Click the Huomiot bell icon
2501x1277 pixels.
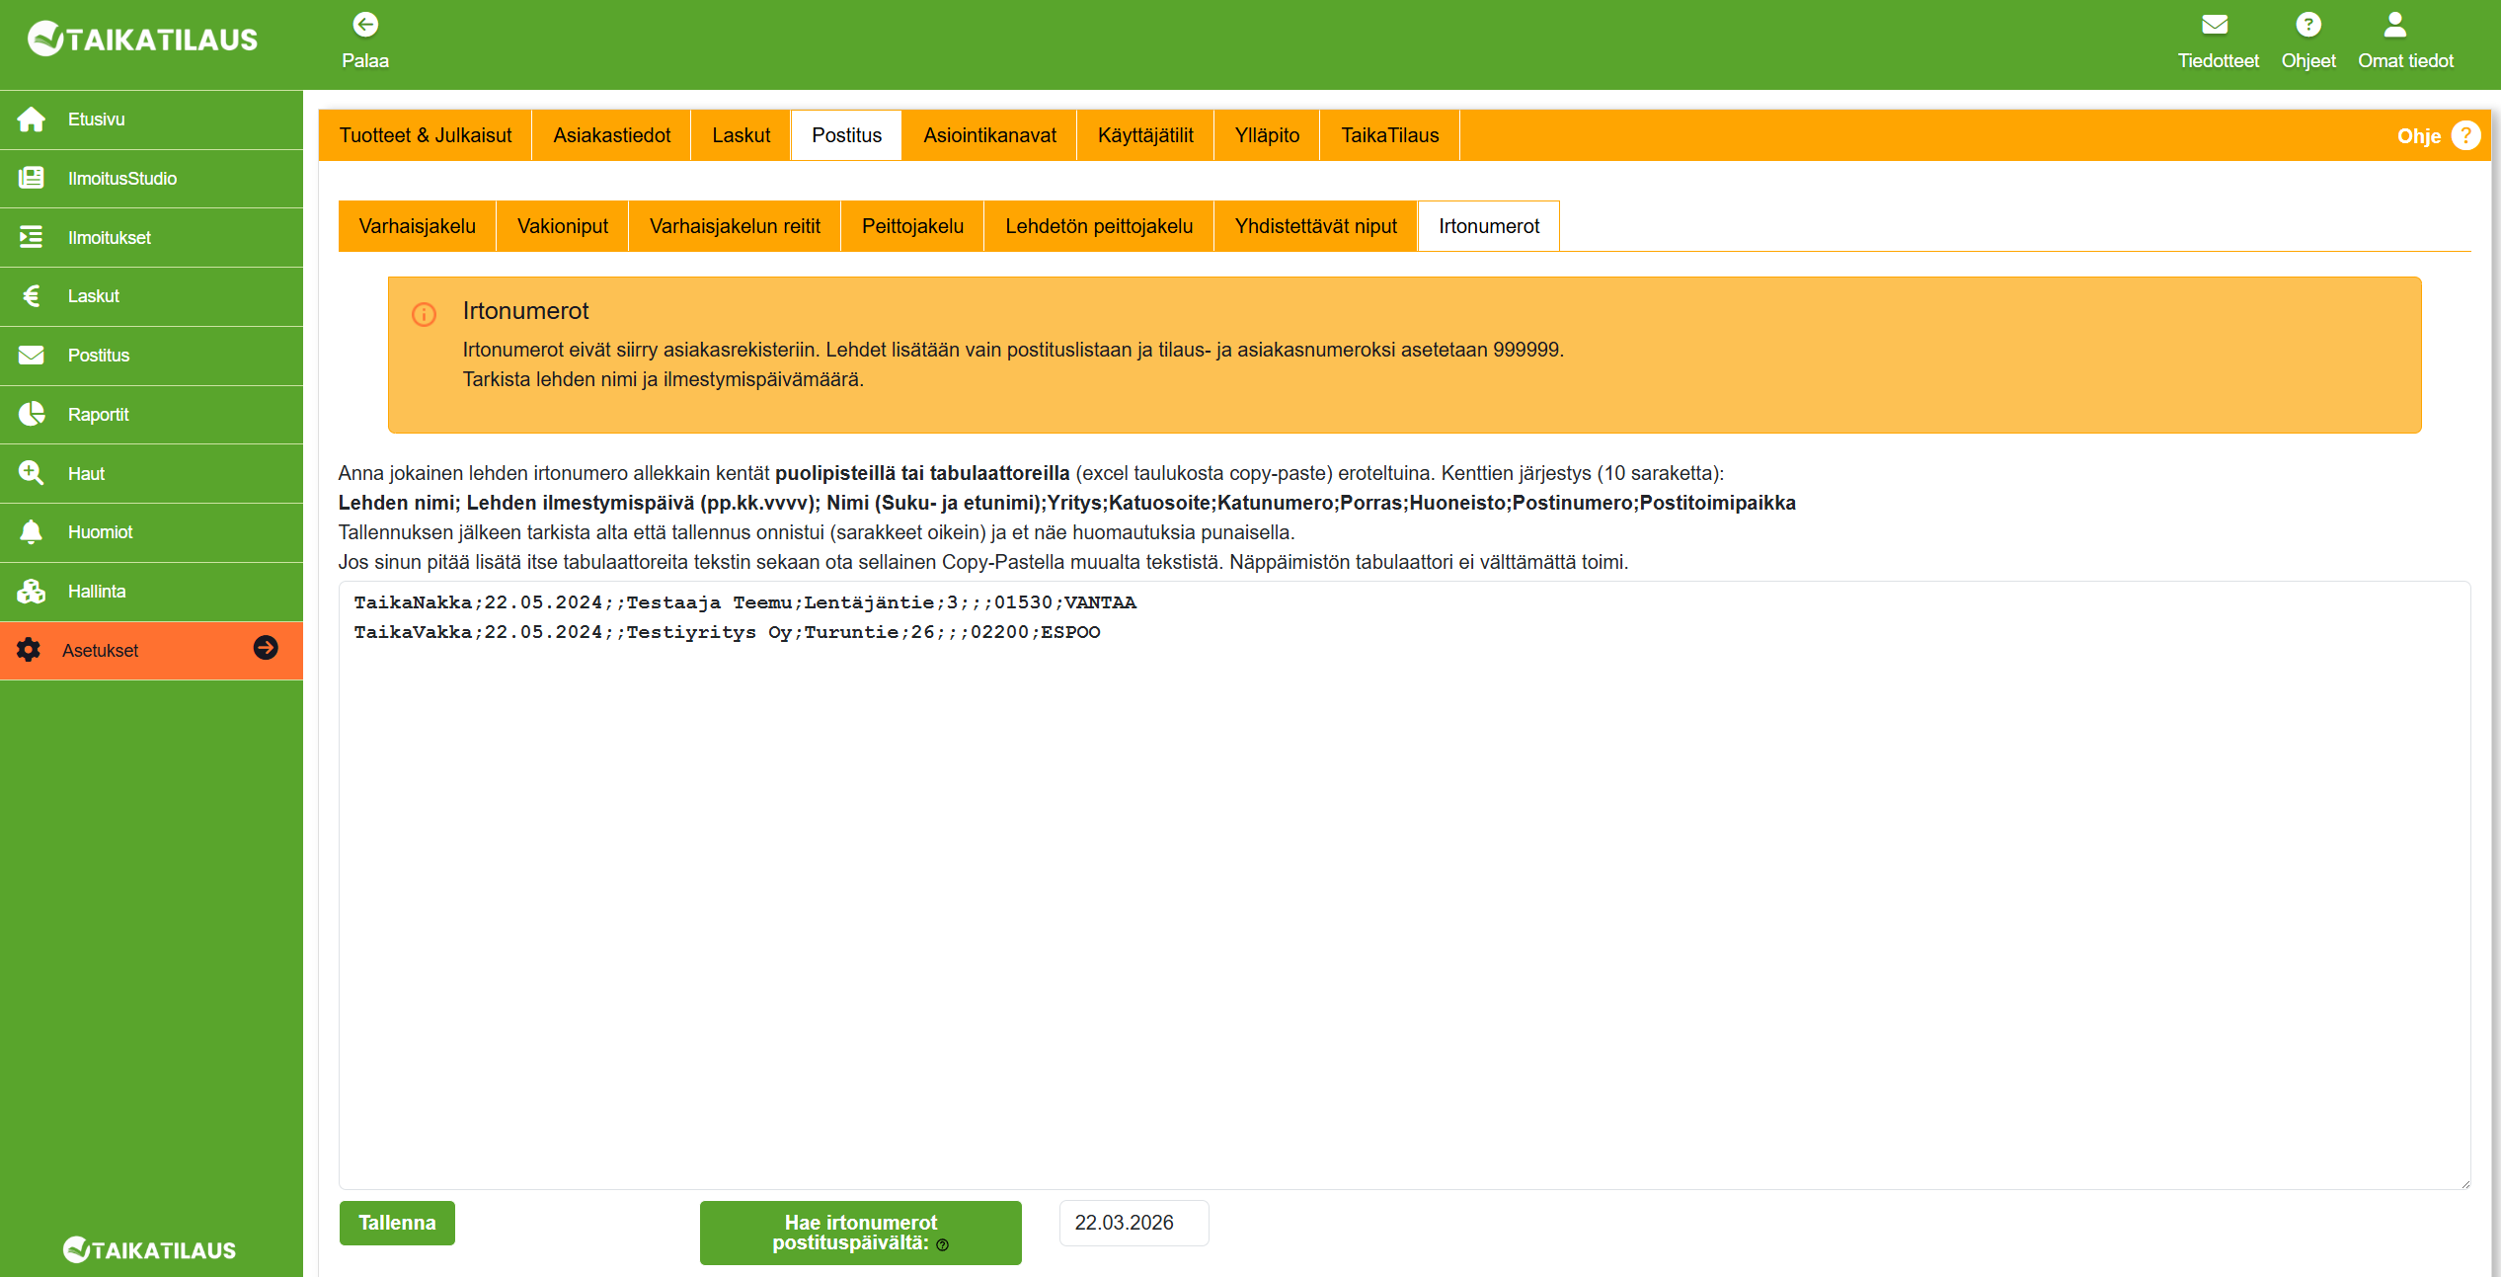32,532
